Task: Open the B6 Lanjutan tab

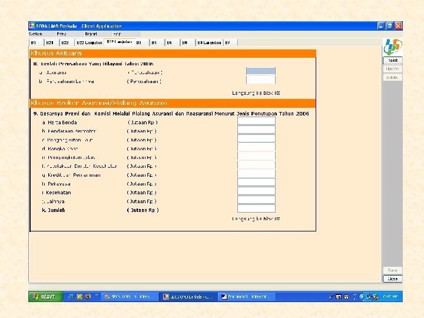Action: 209,42
